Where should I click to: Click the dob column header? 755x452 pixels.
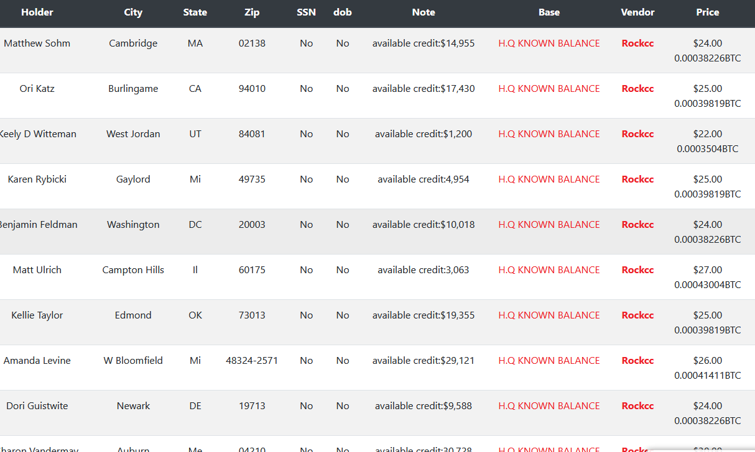coord(343,12)
